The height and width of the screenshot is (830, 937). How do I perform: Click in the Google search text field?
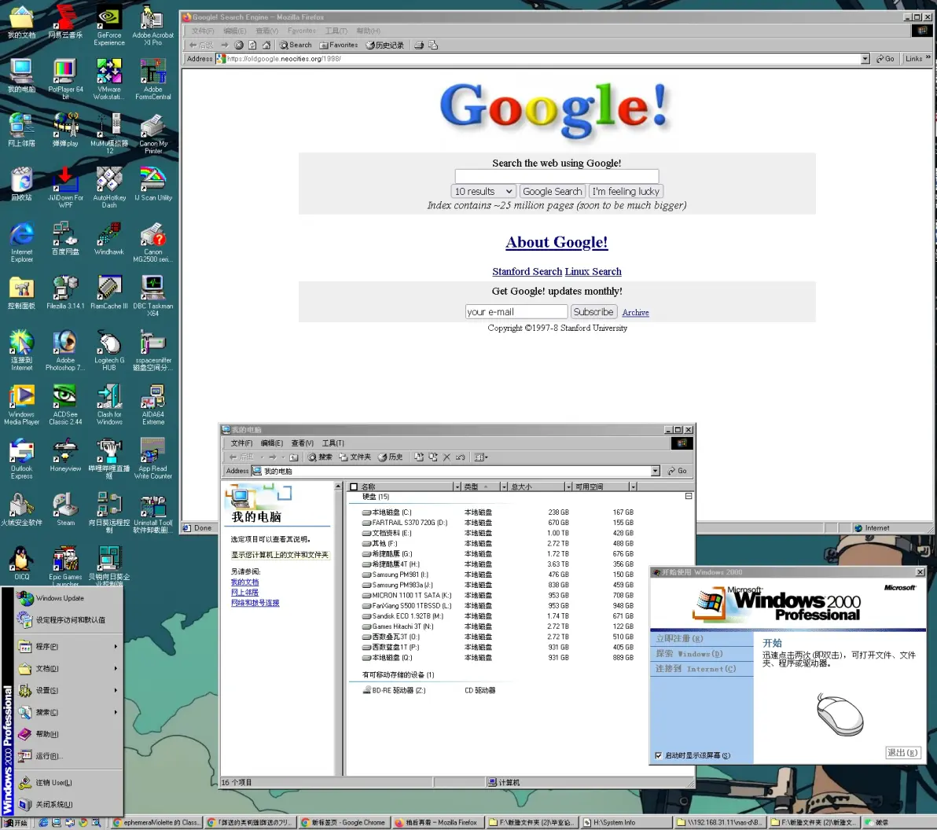(557, 176)
